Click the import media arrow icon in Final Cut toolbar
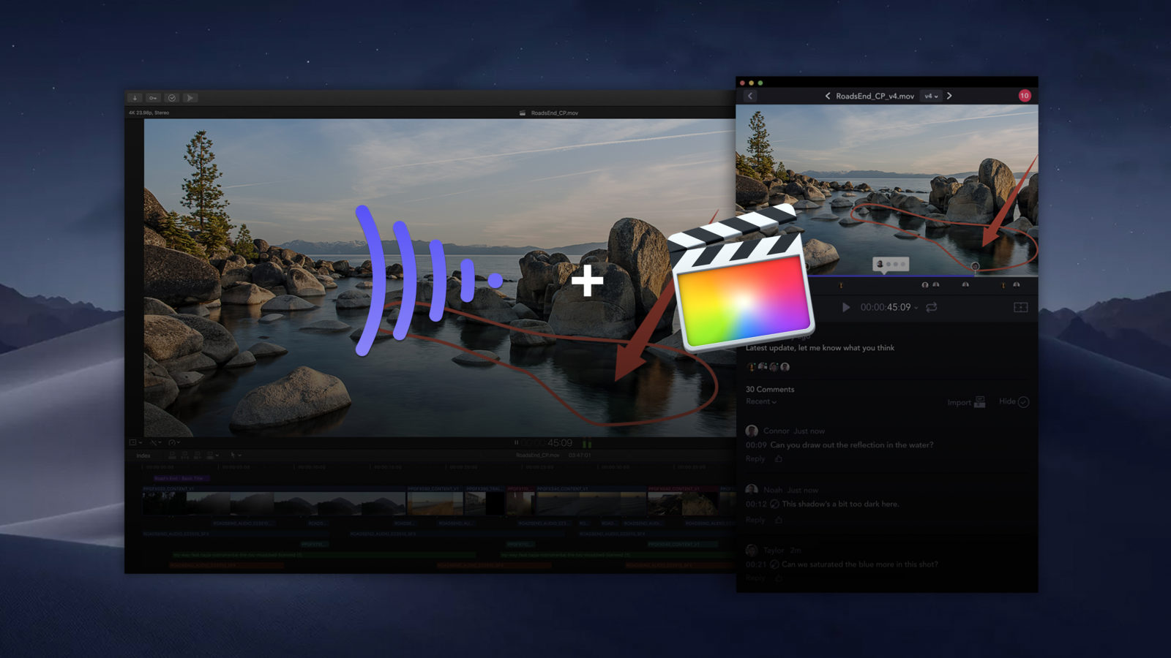Viewport: 1171px width, 658px height. 135,98
